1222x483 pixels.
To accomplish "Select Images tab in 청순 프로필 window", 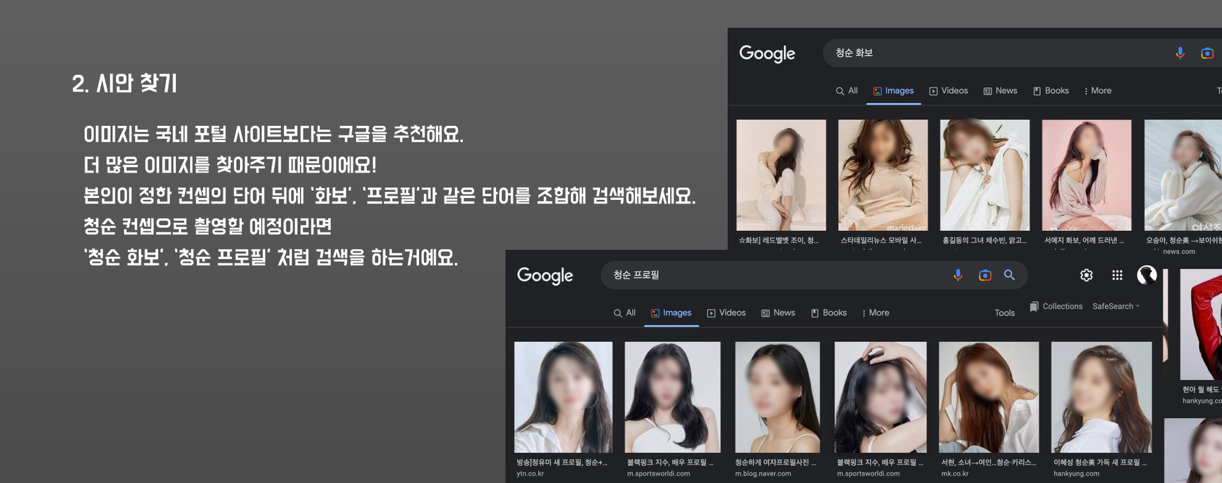I will (671, 313).
